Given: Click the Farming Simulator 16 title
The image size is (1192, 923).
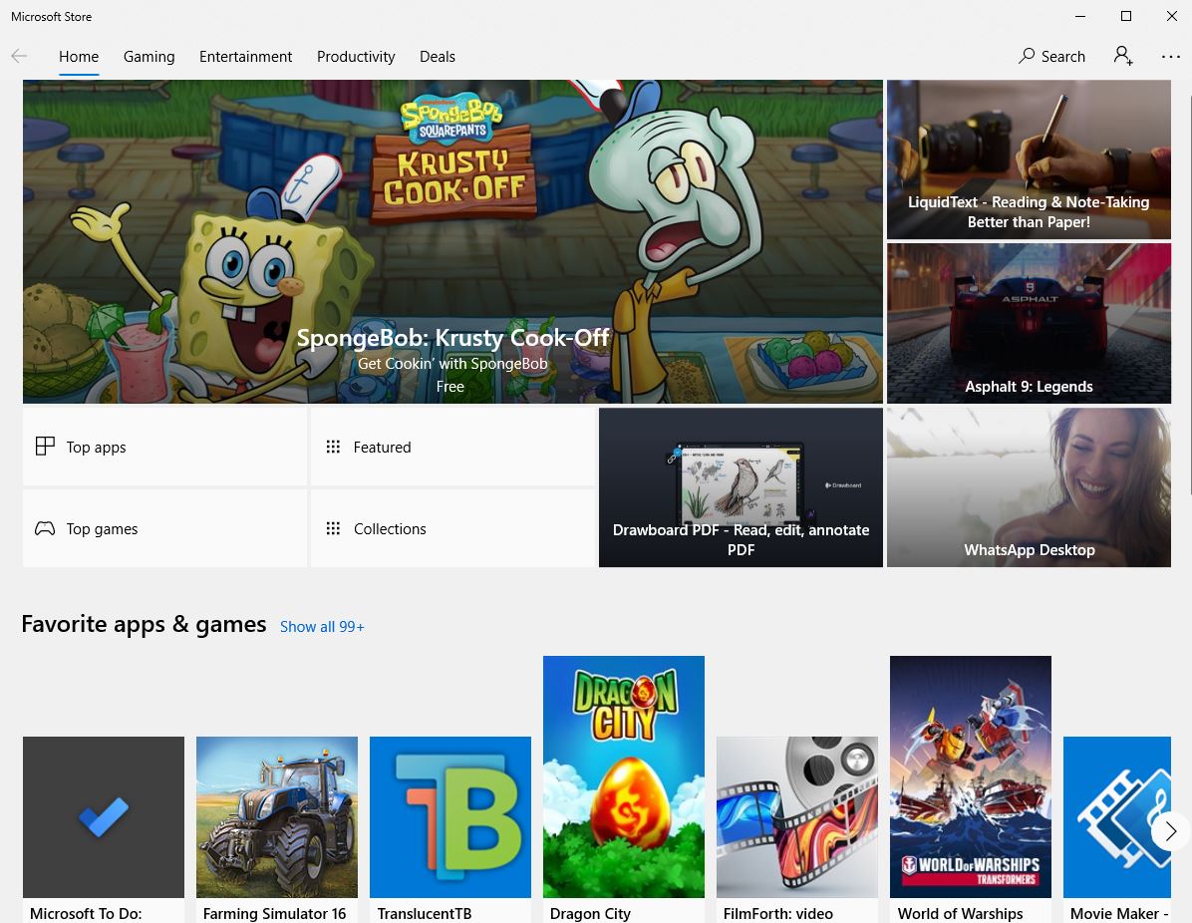Looking at the screenshot, I should coord(274,913).
